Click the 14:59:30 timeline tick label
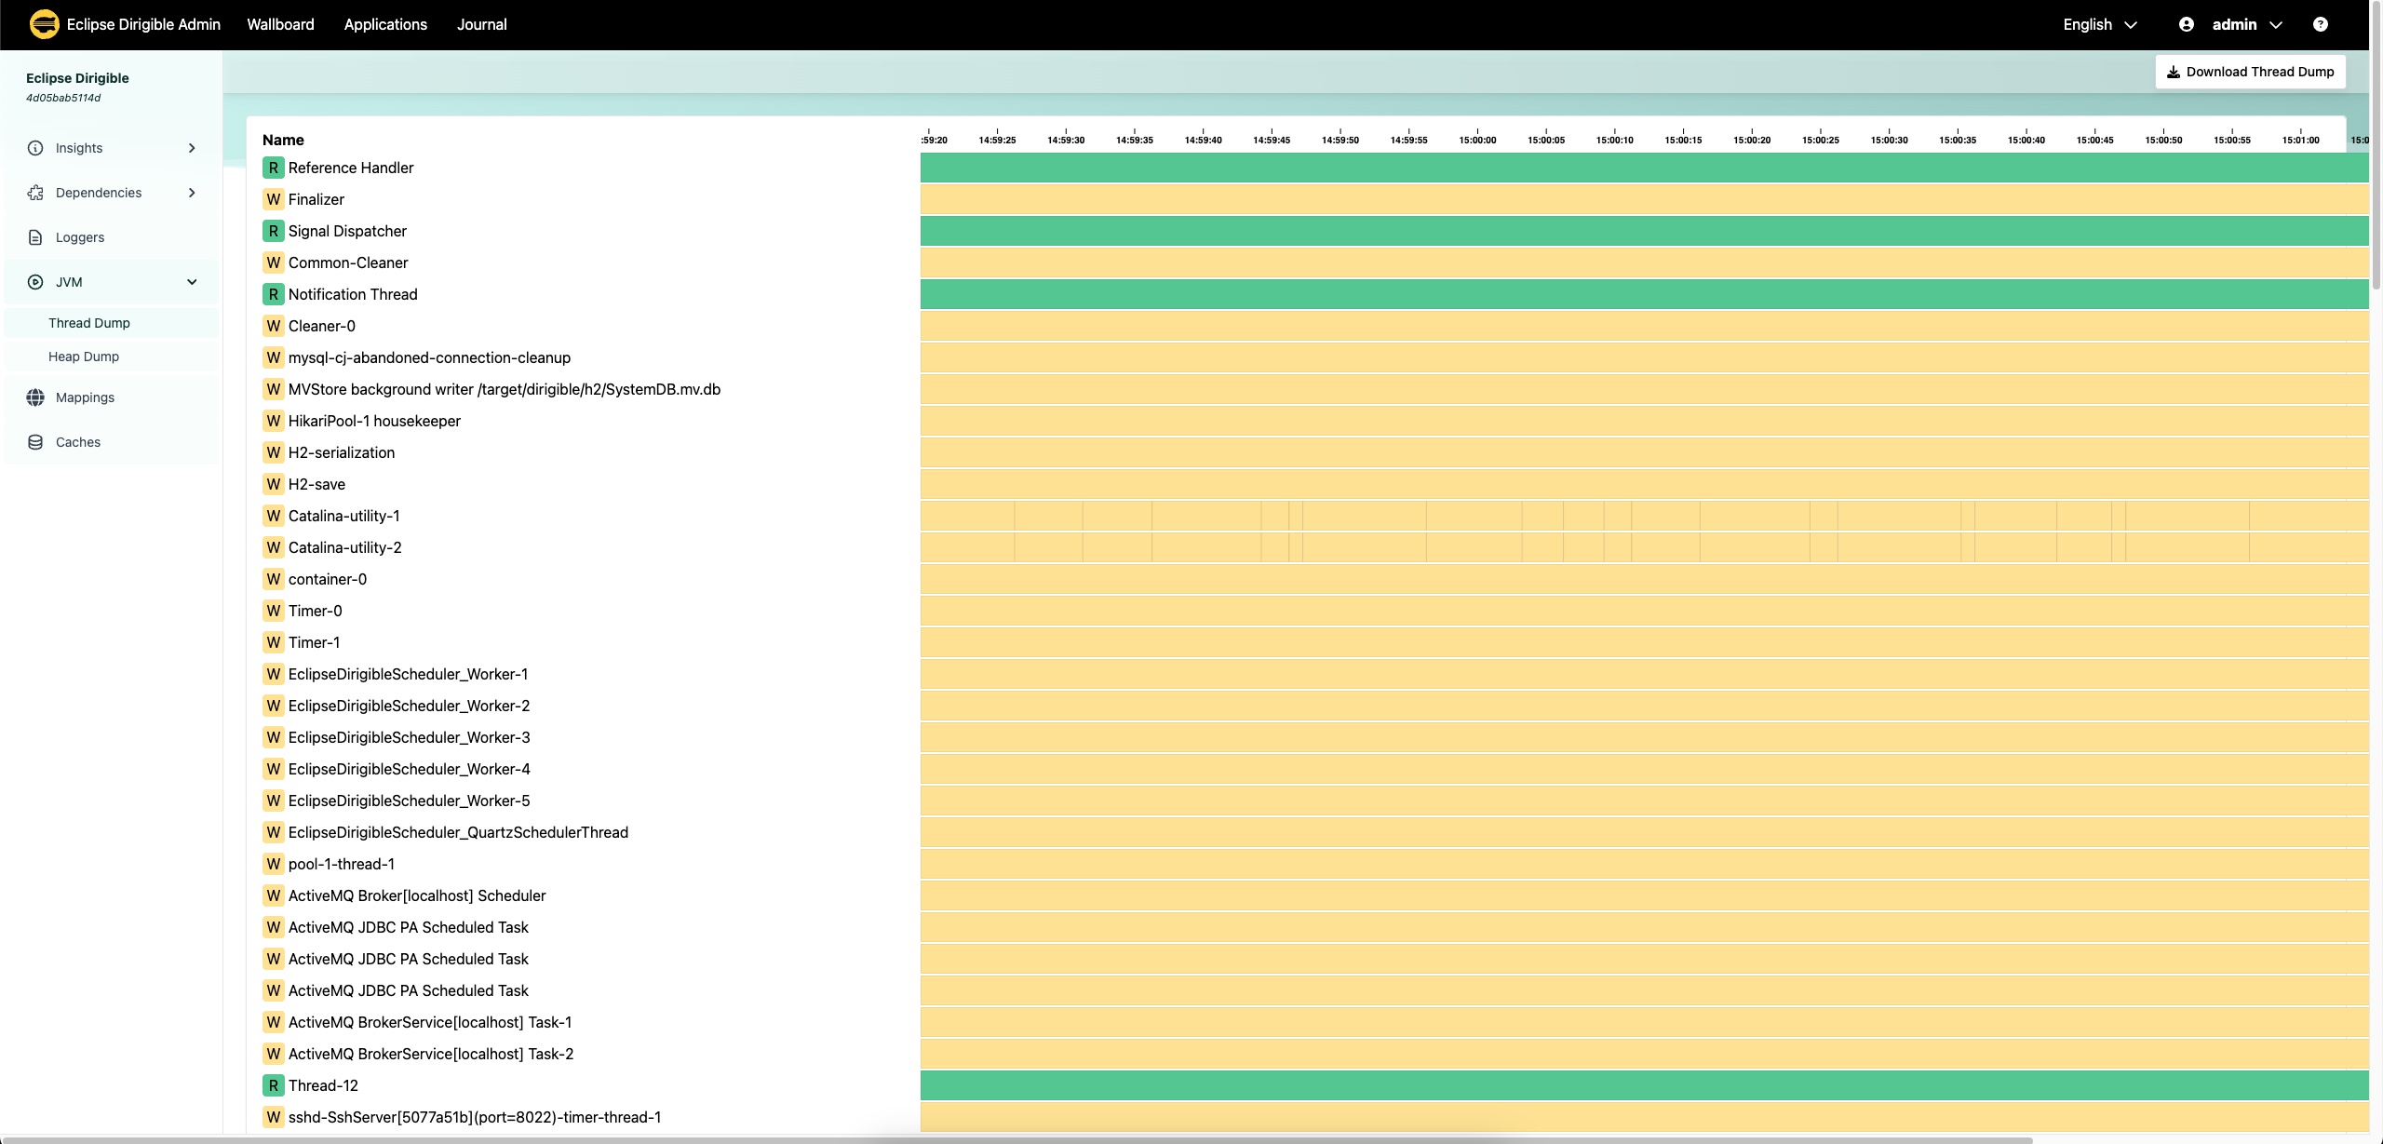 1066,140
